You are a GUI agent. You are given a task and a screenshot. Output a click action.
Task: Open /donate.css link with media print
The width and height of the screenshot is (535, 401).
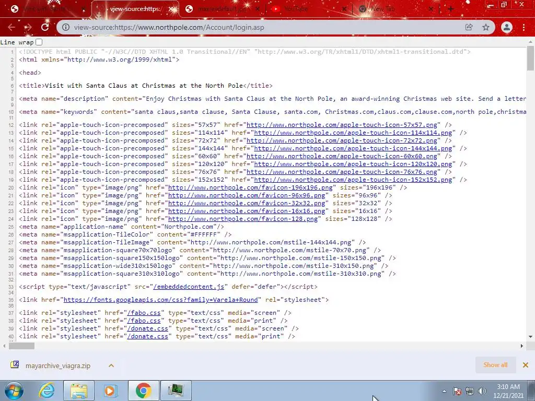click(147, 336)
